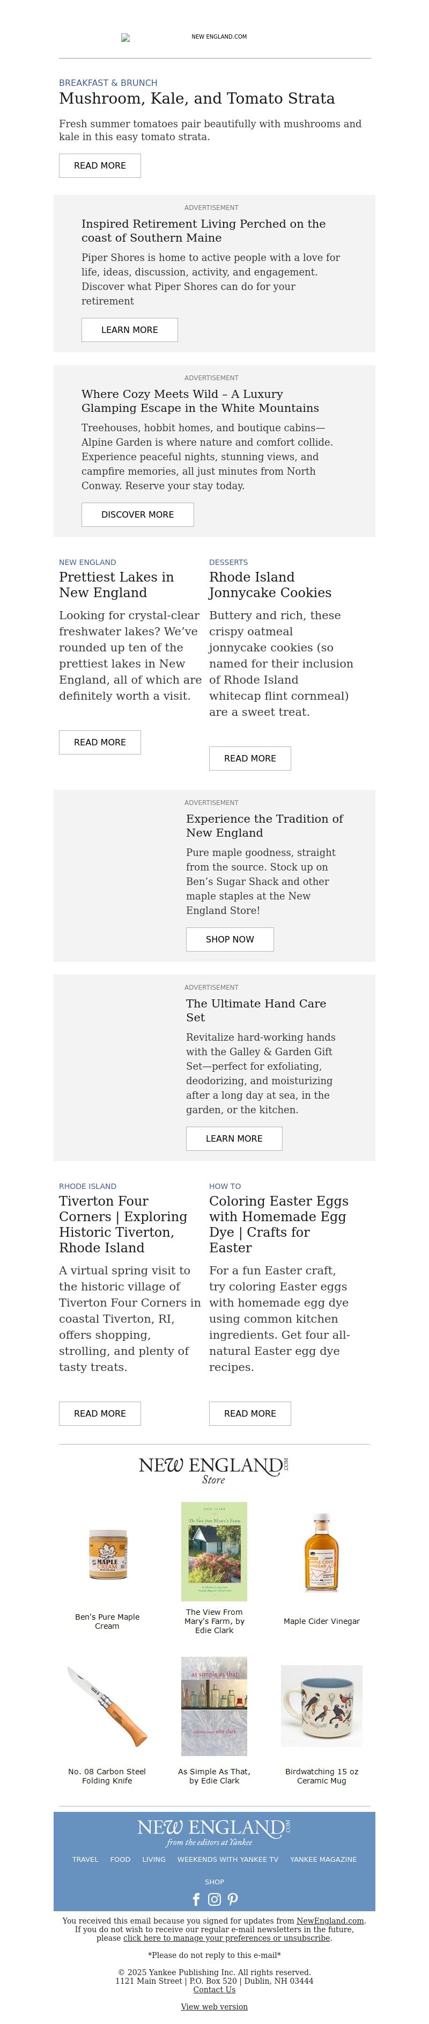
Task: Open the Travel footer menu link
Action: tap(85, 1860)
